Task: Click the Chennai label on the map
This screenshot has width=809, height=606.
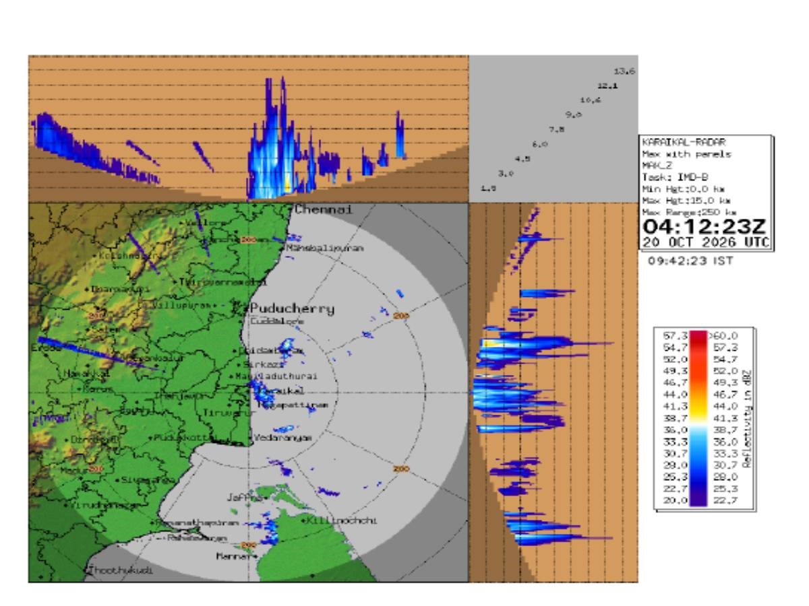Action: point(324,210)
